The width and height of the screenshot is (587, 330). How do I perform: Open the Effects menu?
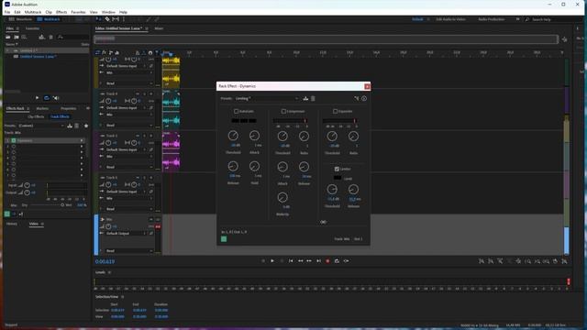tap(61, 12)
